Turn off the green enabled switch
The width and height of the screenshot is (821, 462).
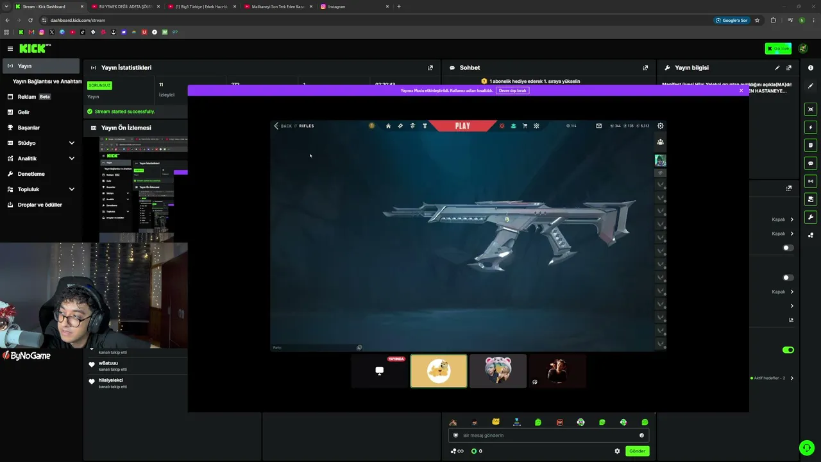click(x=788, y=350)
